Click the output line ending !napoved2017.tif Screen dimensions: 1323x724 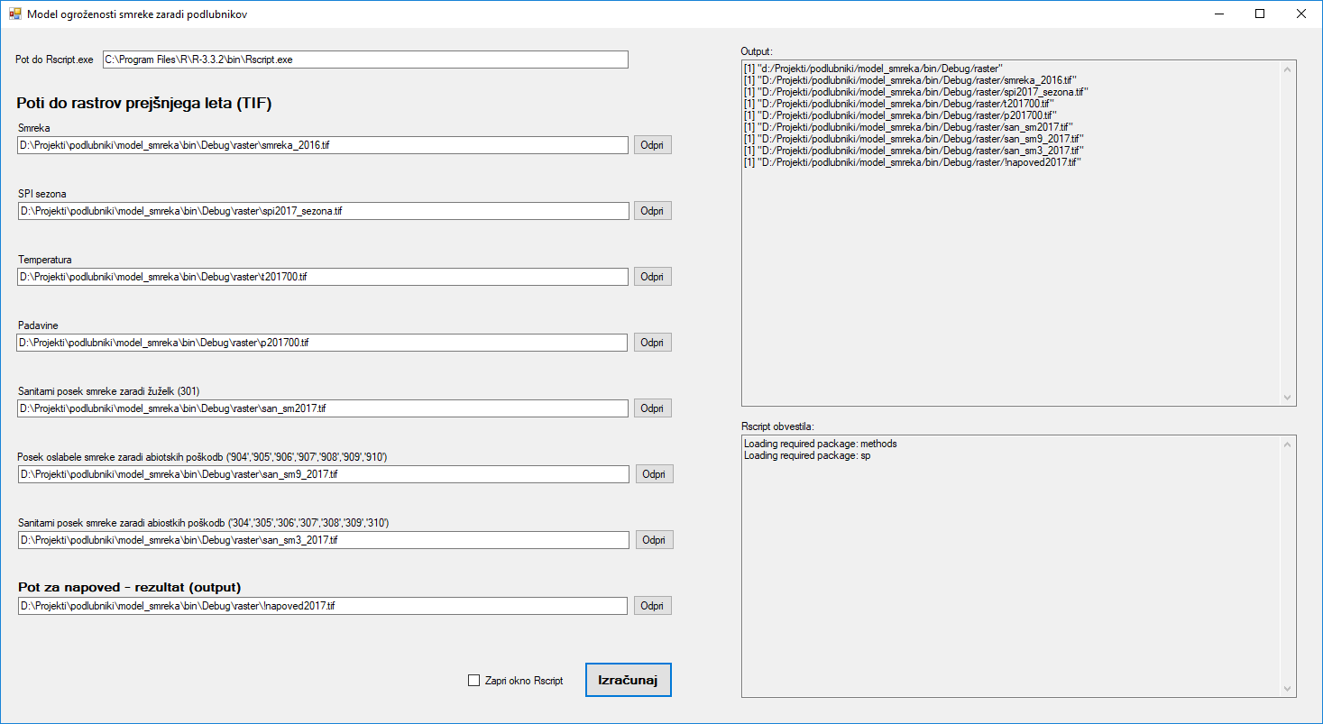pyautogui.click(x=913, y=162)
